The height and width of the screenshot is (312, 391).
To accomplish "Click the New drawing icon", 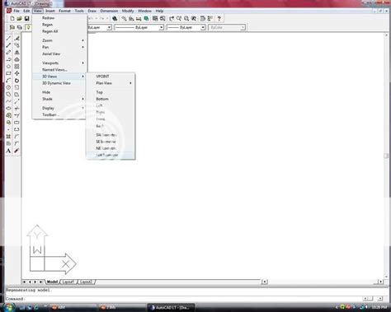I will [12, 19].
